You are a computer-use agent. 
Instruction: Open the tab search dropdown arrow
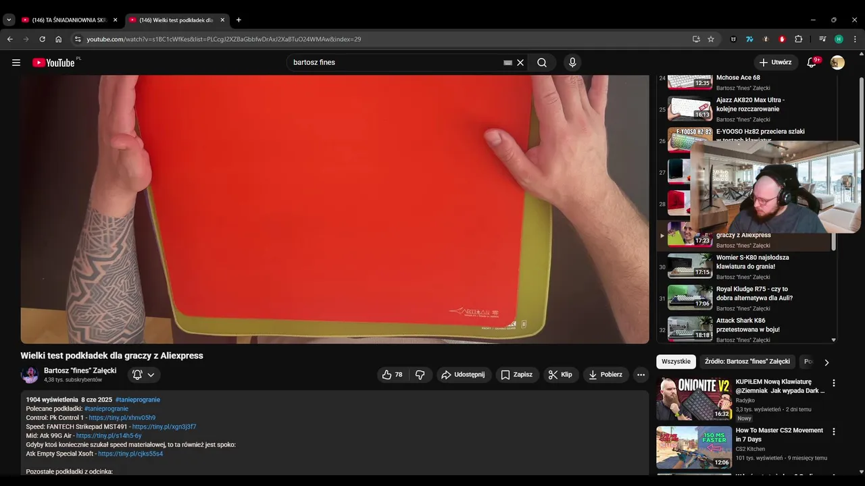pos(9,20)
